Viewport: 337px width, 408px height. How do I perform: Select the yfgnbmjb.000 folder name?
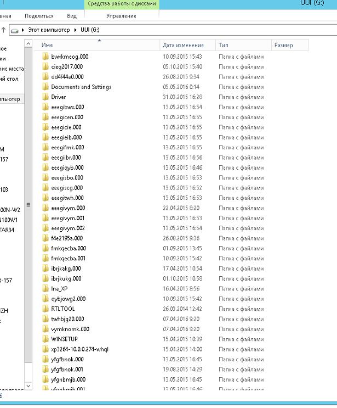[x=68, y=379]
